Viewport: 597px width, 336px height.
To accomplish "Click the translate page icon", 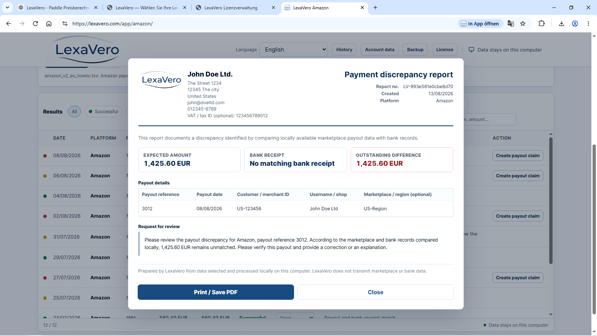I will point(511,24).
